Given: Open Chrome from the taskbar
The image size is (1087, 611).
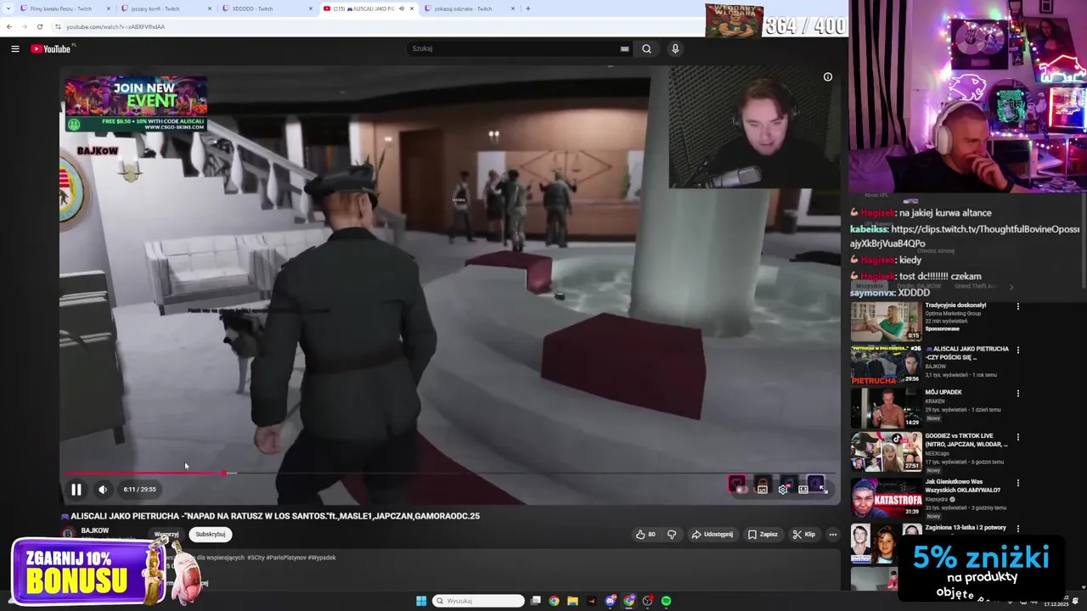Looking at the screenshot, I should point(554,601).
